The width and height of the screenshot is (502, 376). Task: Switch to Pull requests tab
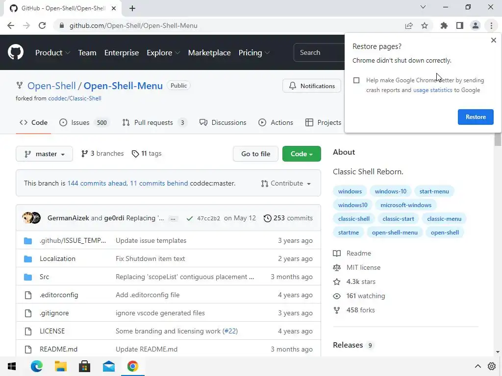pos(155,123)
